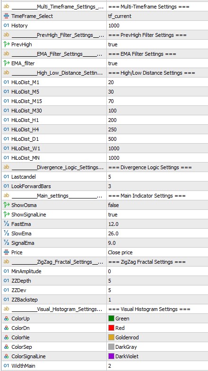Click the string icon beside Multi_Timeframe_Settings
Viewport: 208px width, 371px height.
[7, 7]
